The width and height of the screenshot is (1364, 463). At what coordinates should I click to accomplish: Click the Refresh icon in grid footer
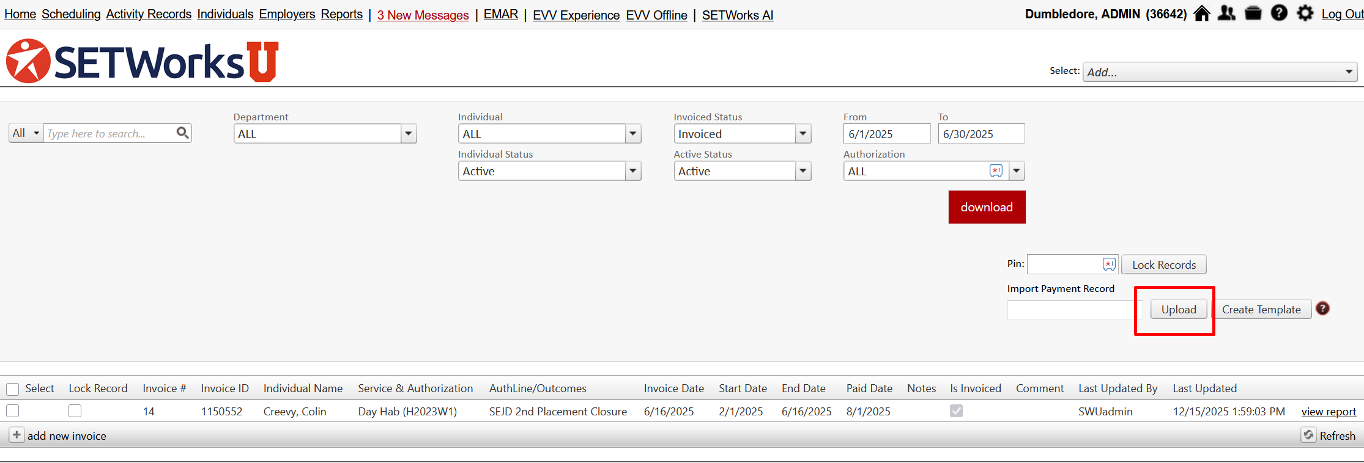(x=1308, y=436)
